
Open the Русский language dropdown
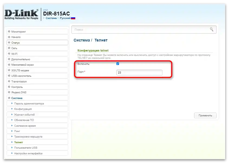tap(65, 18)
